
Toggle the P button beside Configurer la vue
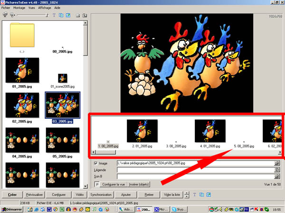(x=97, y=185)
